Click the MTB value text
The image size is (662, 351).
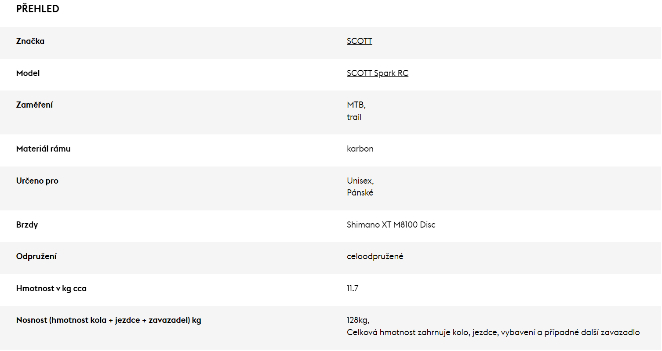(356, 105)
